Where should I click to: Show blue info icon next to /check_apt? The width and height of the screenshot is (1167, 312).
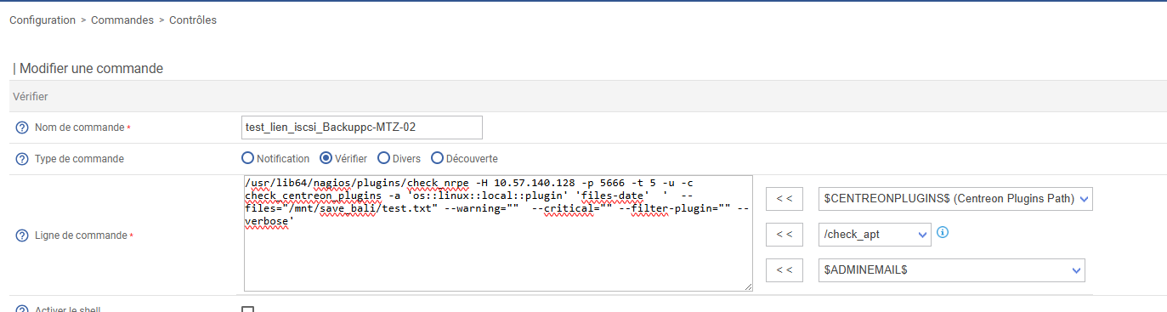942,232
